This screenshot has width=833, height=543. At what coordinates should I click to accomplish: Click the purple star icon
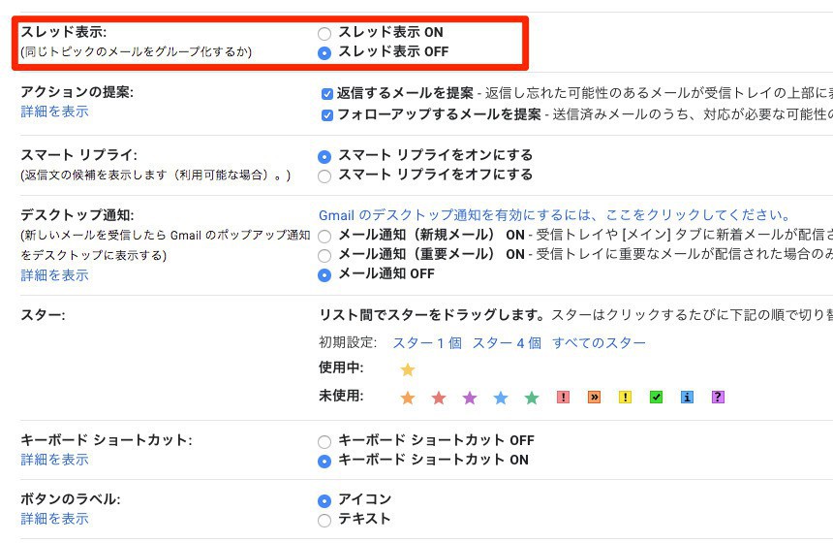point(470,398)
